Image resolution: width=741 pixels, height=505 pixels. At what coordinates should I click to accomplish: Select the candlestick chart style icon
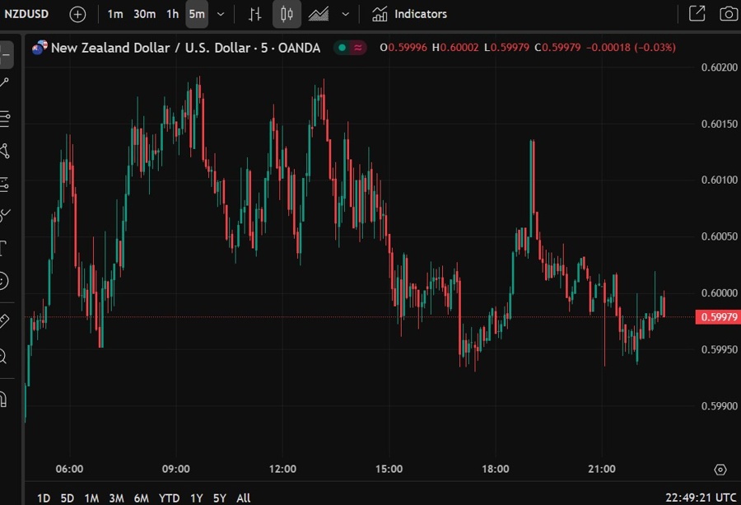click(x=287, y=14)
